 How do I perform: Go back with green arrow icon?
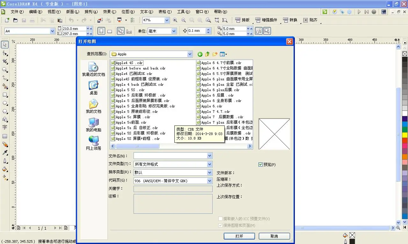pyautogui.click(x=200, y=54)
